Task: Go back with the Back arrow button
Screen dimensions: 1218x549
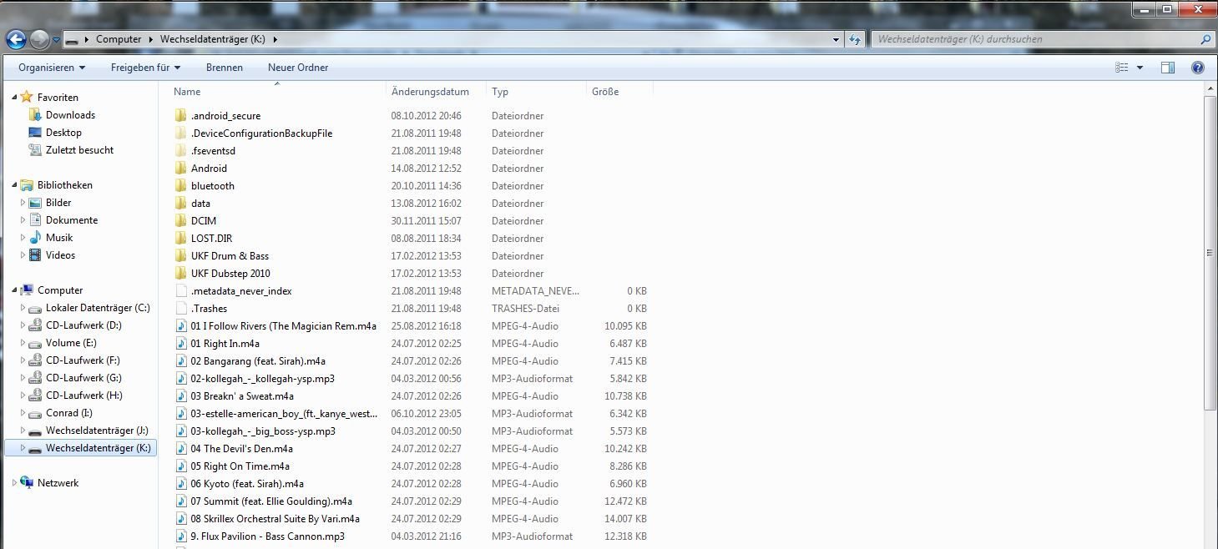Action: (16, 39)
